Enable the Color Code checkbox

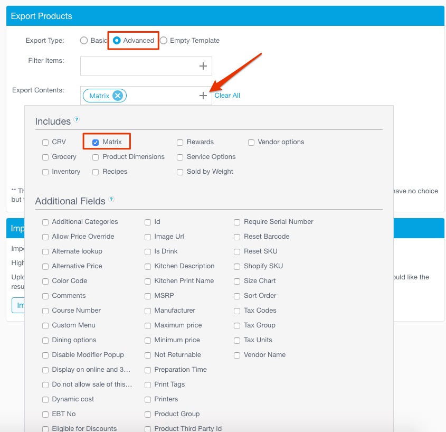(x=45, y=281)
